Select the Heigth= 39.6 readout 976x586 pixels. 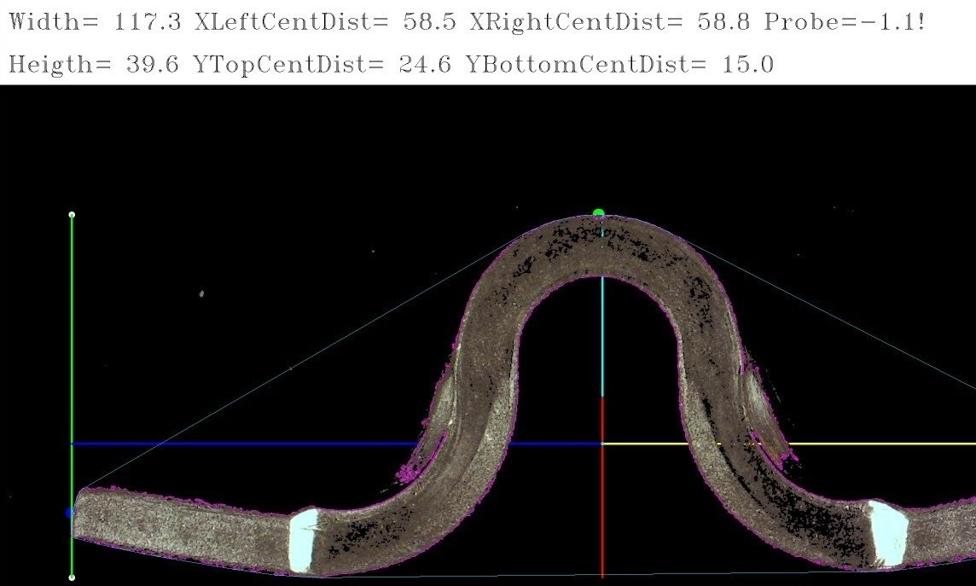click(94, 65)
